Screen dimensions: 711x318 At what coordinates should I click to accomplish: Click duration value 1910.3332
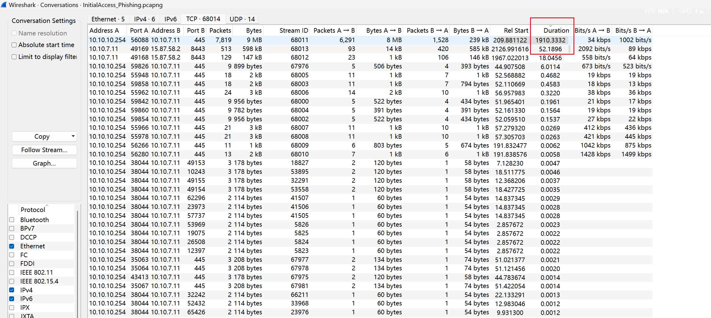(x=550, y=40)
